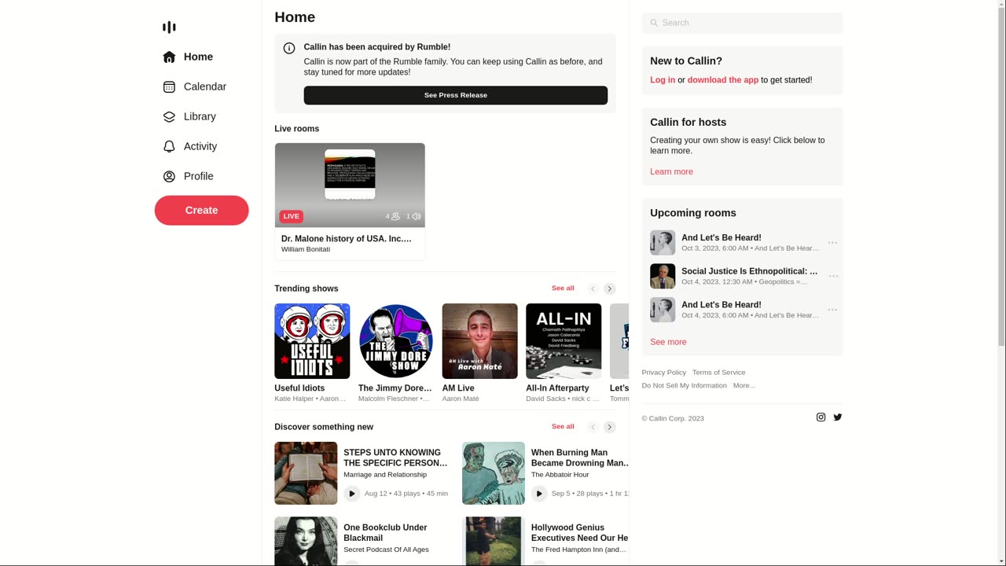The width and height of the screenshot is (1006, 566).
Task: Click previous arrow in Discover something new
Action: [x=593, y=427]
